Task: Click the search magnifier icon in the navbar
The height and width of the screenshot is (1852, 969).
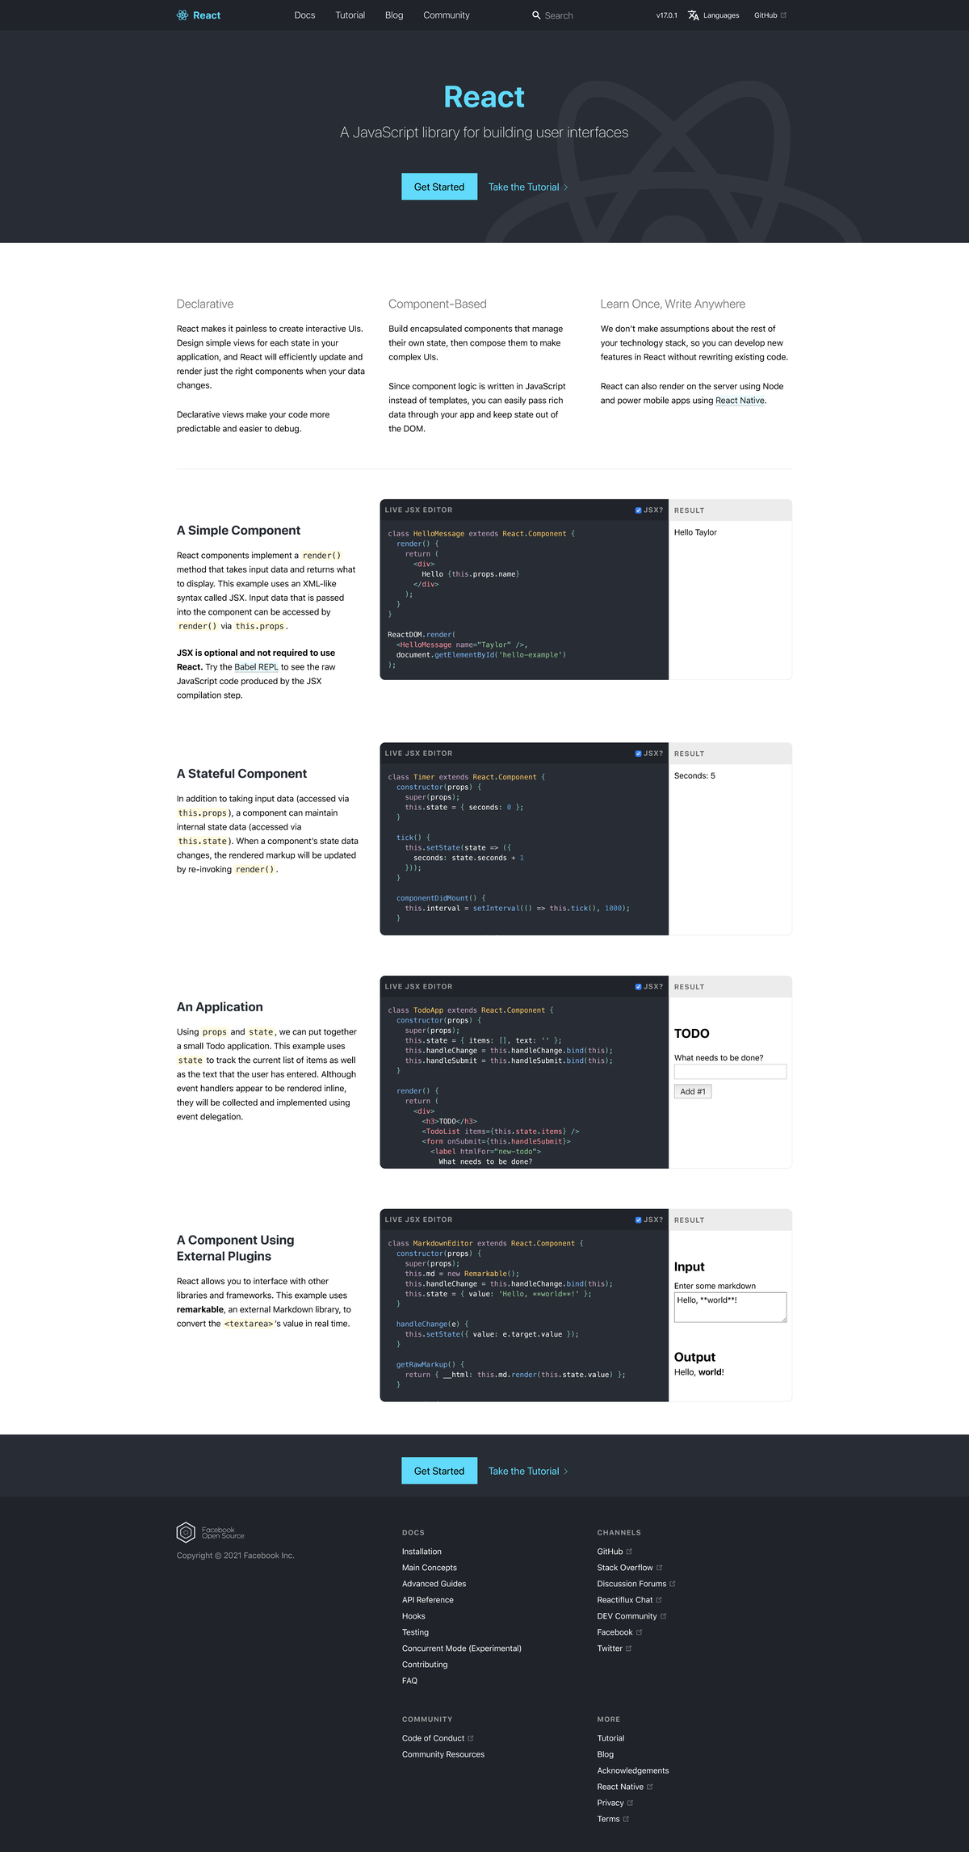Action: tap(535, 15)
